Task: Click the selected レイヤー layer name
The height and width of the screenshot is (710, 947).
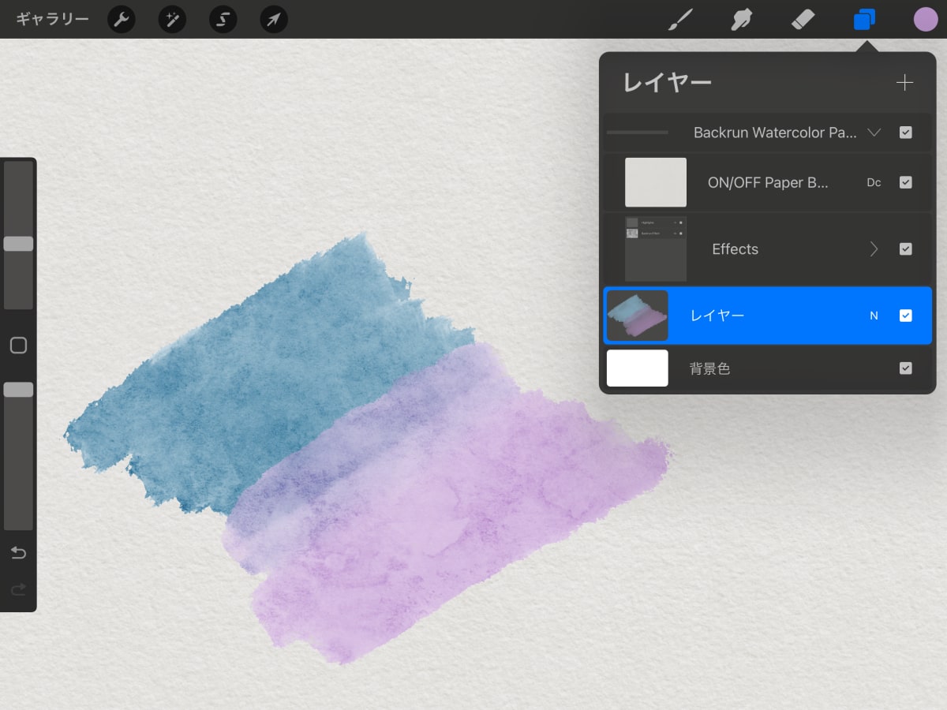Action: click(x=717, y=316)
